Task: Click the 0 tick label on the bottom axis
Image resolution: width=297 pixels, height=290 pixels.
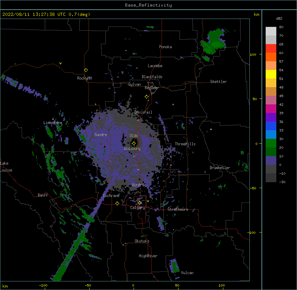Action: point(133,285)
